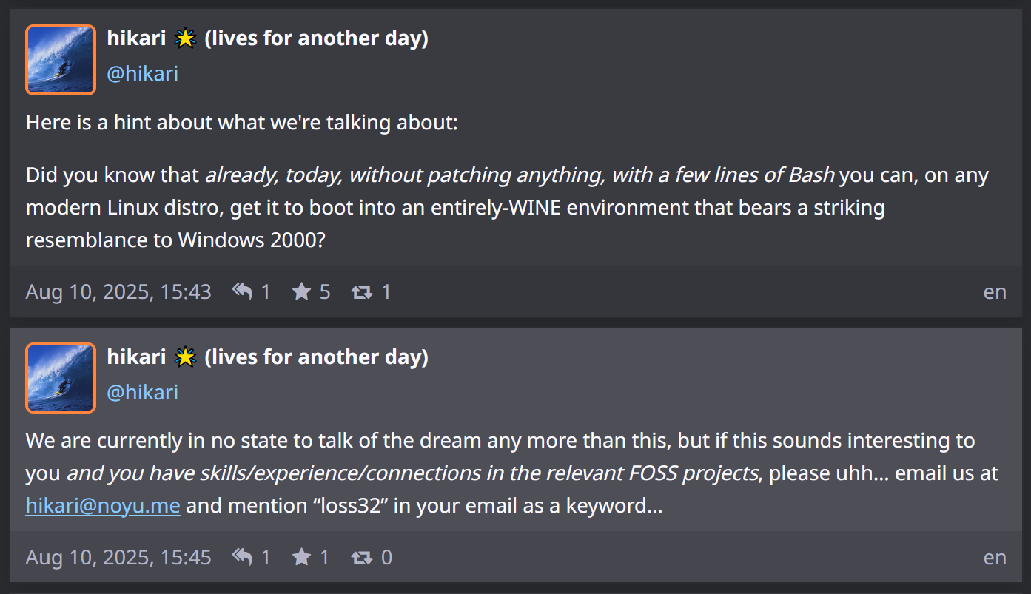The height and width of the screenshot is (594, 1031).
Task: Reply to the Windows 2000 WINE post
Action: tap(243, 291)
